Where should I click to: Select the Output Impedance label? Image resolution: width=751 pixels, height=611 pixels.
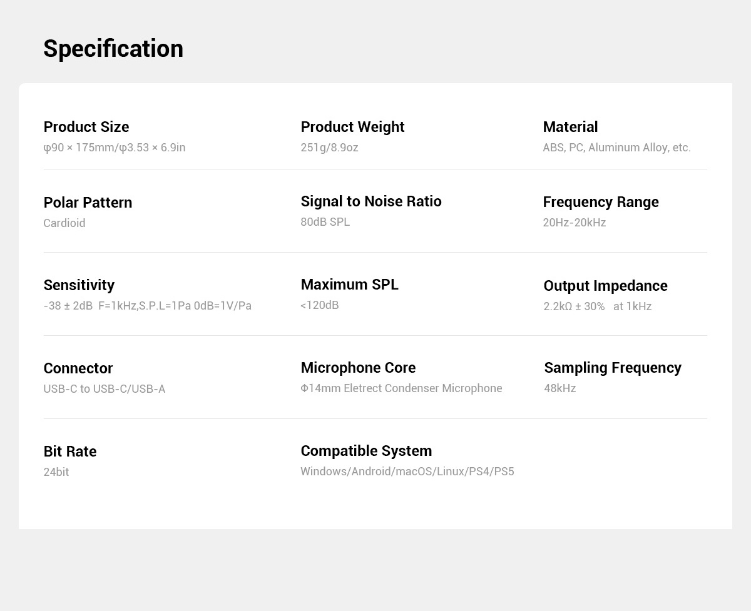[605, 286]
